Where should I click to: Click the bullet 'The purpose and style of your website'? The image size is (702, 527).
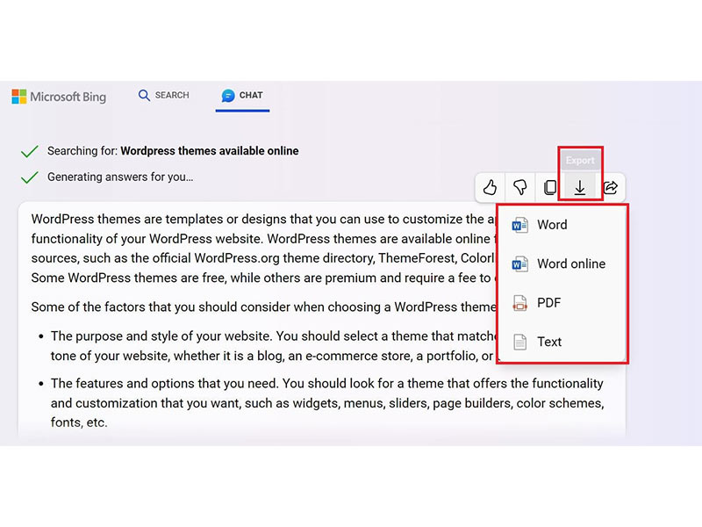274,346
